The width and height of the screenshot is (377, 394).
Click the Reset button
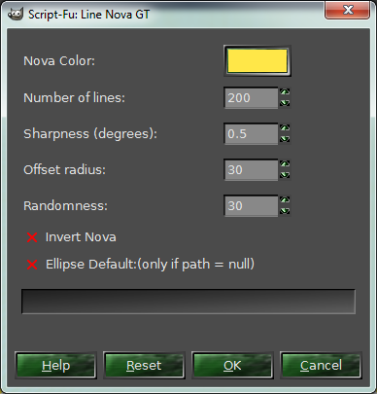(x=144, y=366)
